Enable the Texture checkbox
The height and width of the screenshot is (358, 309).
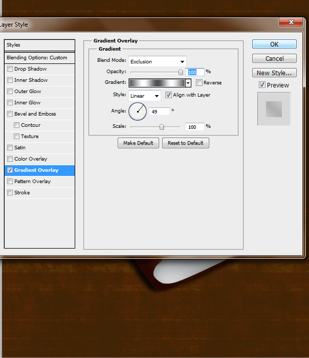tap(16, 137)
